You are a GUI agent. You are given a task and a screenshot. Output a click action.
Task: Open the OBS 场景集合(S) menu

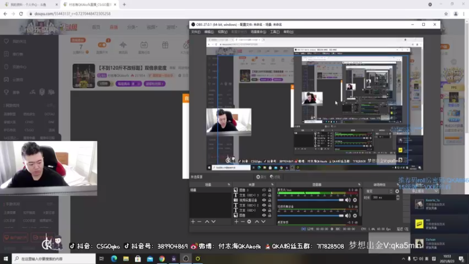pos(258,32)
